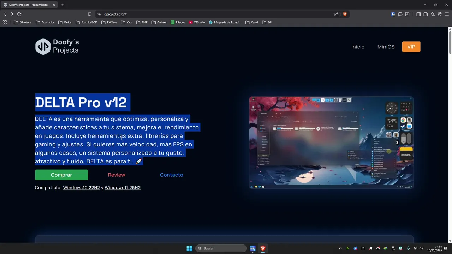Screen dimensions: 452x254
Task: Open the YTStudio bookmark
Action: pyautogui.click(x=197, y=22)
